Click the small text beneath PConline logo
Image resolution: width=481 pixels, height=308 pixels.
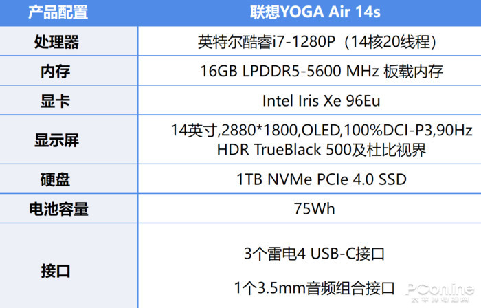pyautogui.click(x=440, y=299)
